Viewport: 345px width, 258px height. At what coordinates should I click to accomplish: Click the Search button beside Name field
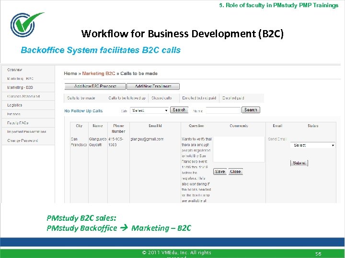251,110
